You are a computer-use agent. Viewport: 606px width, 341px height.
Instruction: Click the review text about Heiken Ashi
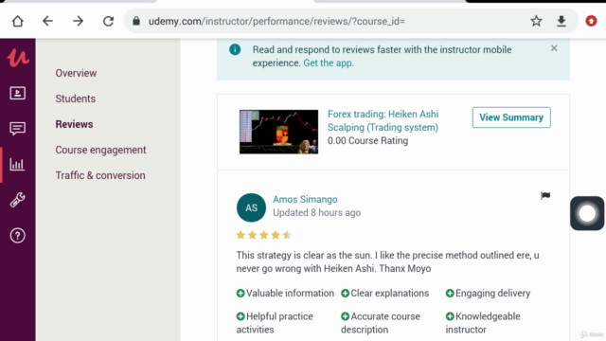coord(387,261)
